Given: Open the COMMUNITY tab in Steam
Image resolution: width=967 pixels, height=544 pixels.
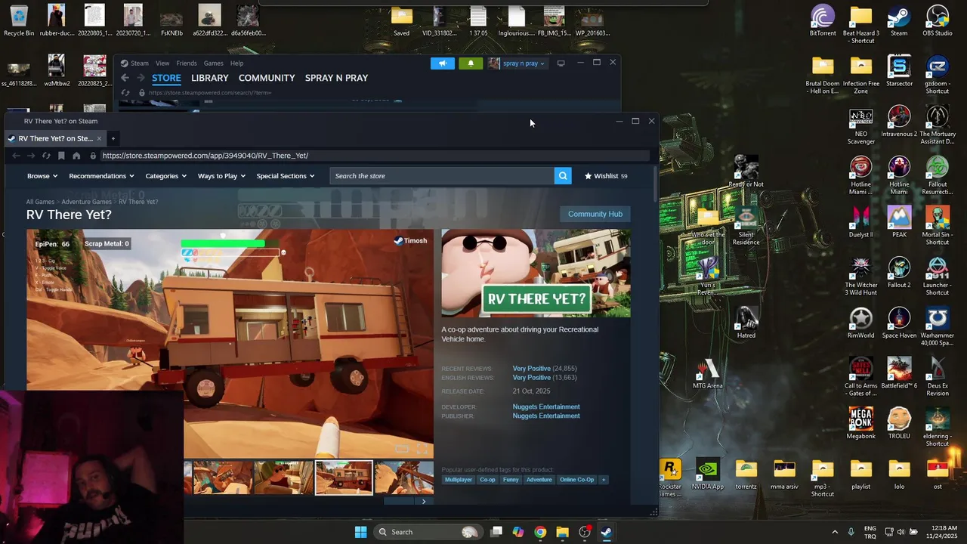Looking at the screenshot, I should [x=267, y=78].
